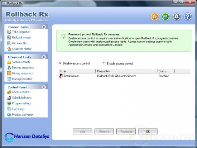Click the Defrag snapshots icon
This screenshot has width=197, height=148.
tap(9, 73)
